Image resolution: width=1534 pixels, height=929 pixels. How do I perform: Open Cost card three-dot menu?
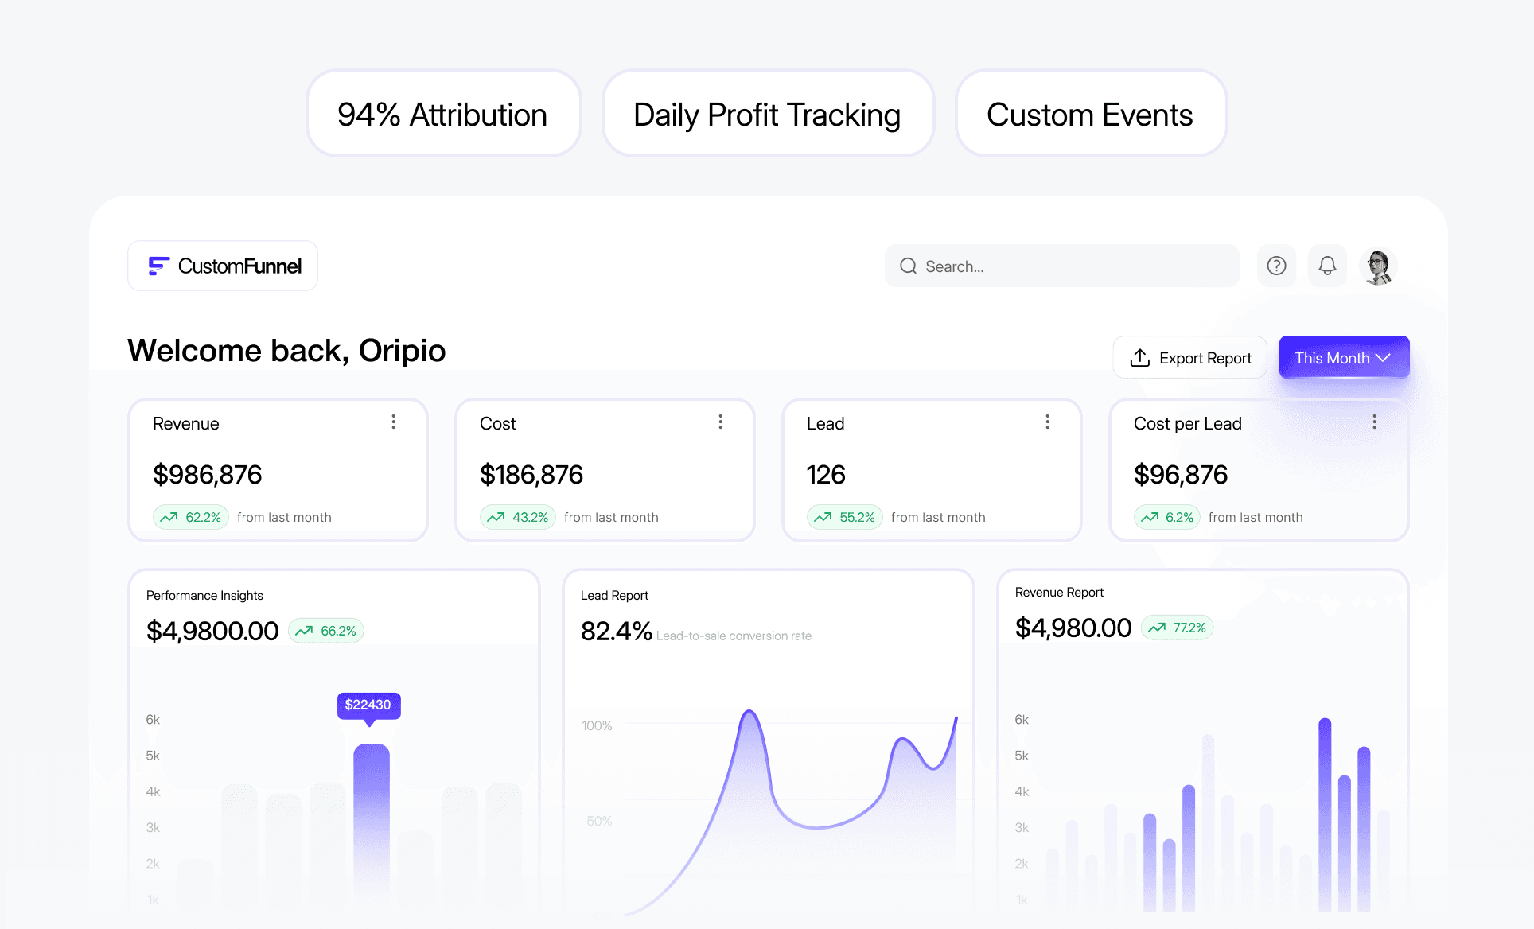pos(720,422)
